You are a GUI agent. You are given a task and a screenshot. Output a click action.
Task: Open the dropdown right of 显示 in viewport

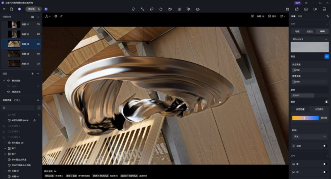[x=283, y=16]
